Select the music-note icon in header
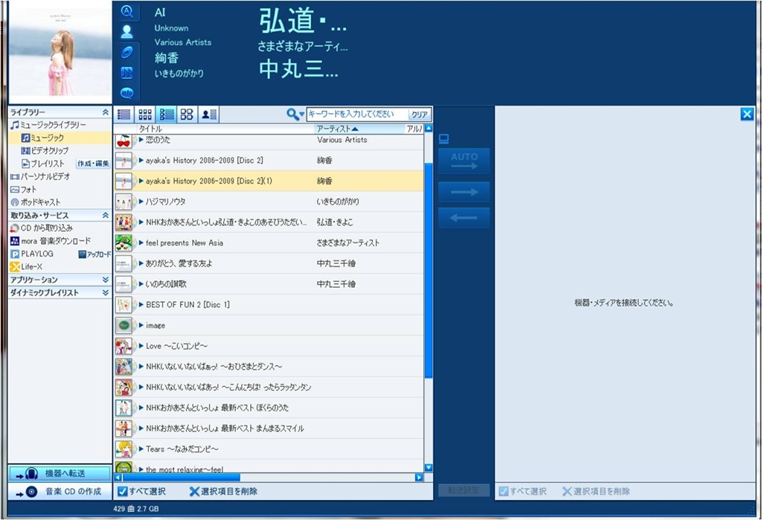Viewport: 762px width, 520px height. click(x=127, y=72)
